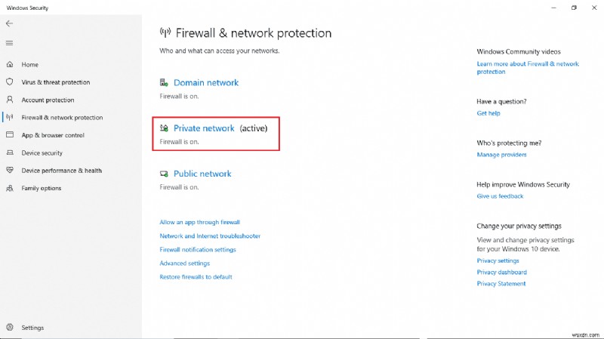Click the Family options icon
The image size is (604, 339).
tap(10, 188)
